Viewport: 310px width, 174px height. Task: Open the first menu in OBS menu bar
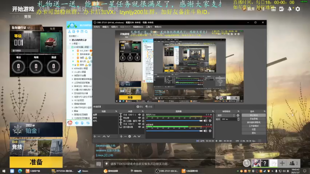tap(97, 27)
